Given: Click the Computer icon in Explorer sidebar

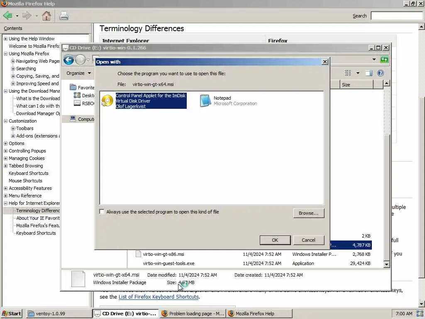Looking at the screenshot, I should click(73, 119).
